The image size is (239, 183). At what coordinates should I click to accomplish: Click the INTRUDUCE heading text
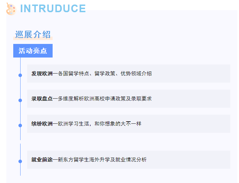tap(53, 8)
